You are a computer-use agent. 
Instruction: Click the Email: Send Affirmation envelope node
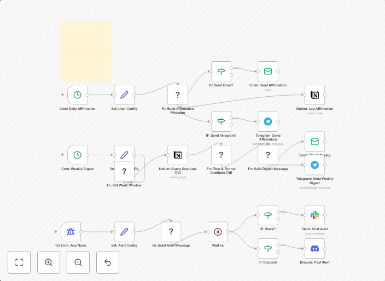[x=268, y=72]
